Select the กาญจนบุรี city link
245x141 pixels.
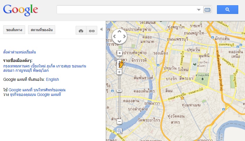pyautogui.click(x=24, y=70)
